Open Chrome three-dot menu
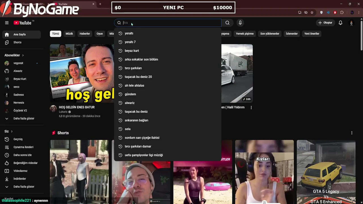This screenshot has height=204, width=363. click(x=359, y=12)
